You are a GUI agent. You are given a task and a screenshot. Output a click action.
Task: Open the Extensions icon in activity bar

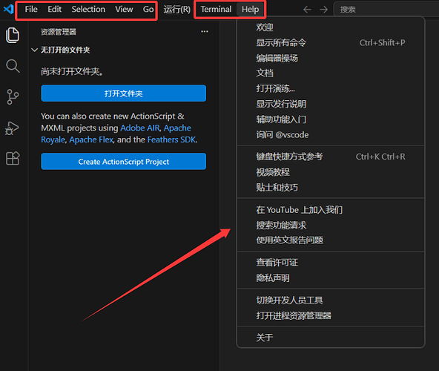tap(13, 158)
